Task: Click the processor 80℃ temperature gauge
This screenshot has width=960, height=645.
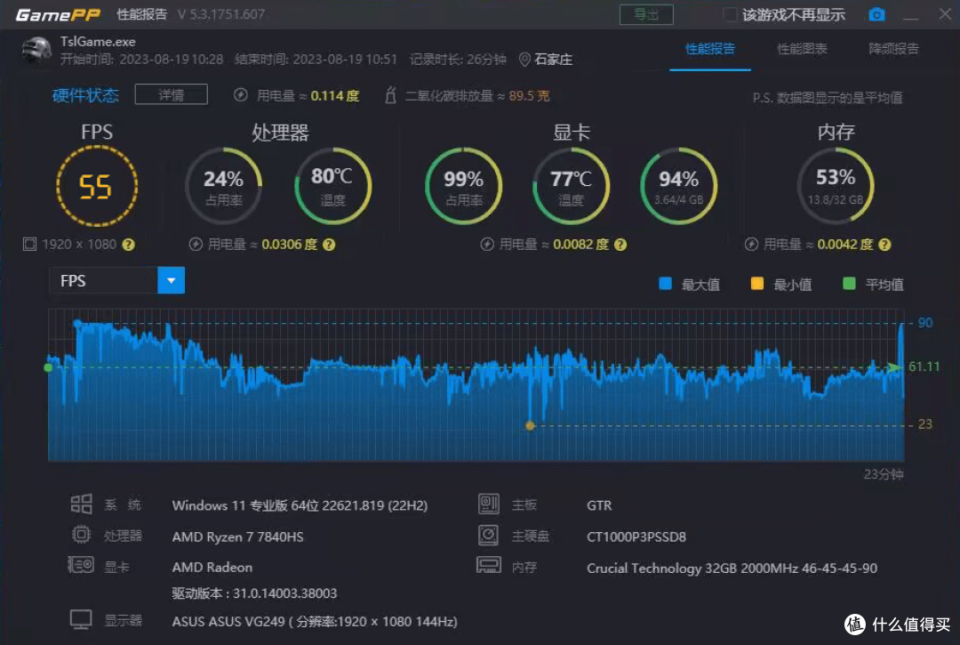Action: 332,186
